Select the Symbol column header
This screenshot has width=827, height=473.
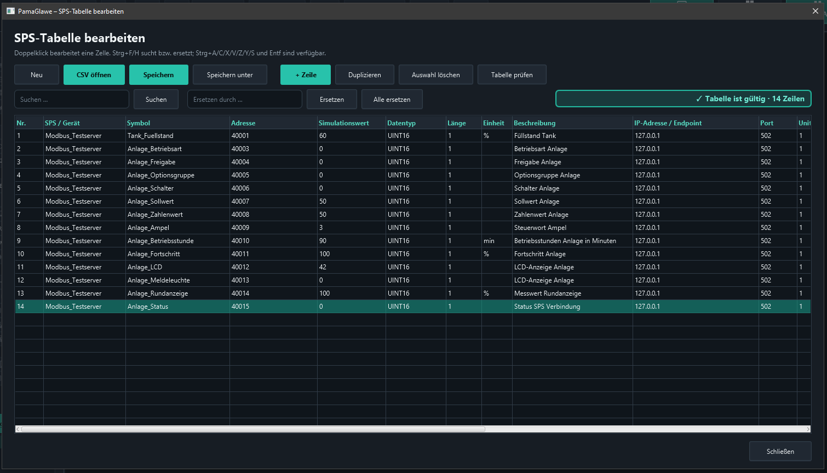point(178,123)
